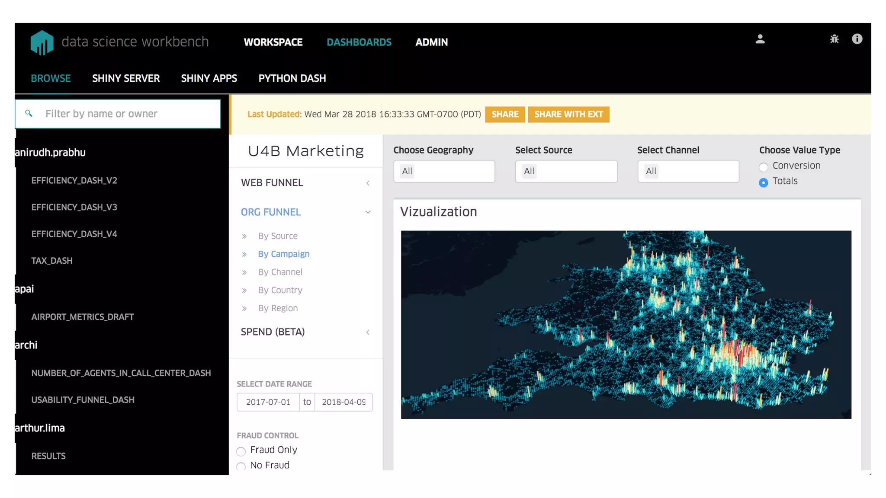Click the bug report icon

(x=834, y=39)
